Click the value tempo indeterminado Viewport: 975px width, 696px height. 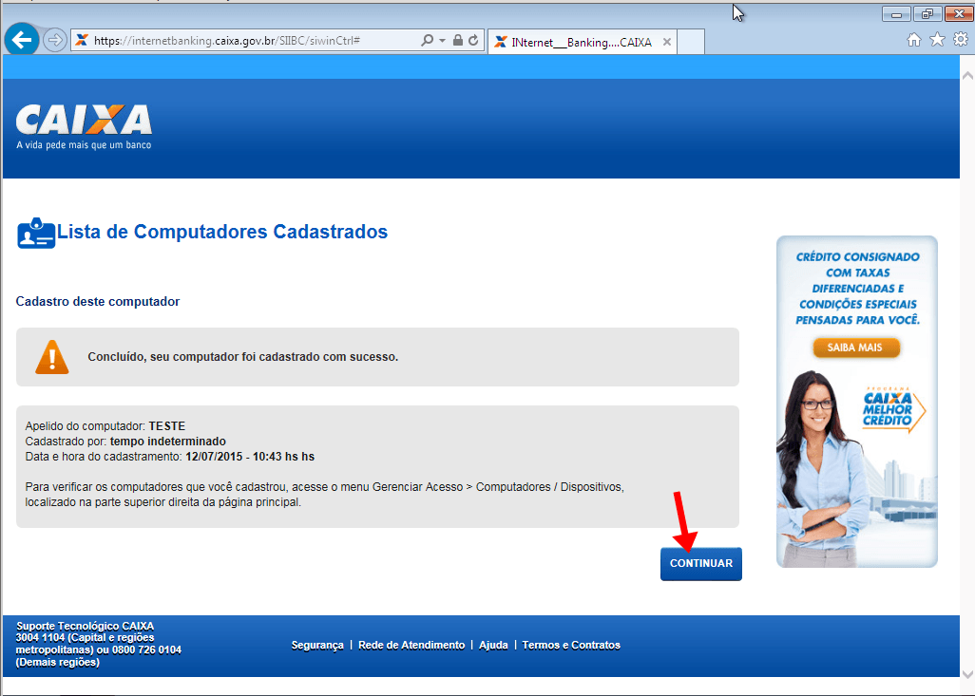[x=168, y=442]
